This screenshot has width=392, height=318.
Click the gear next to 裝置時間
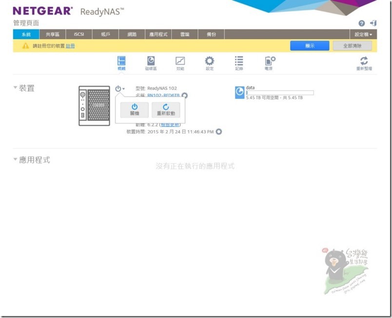click(x=219, y=131)
